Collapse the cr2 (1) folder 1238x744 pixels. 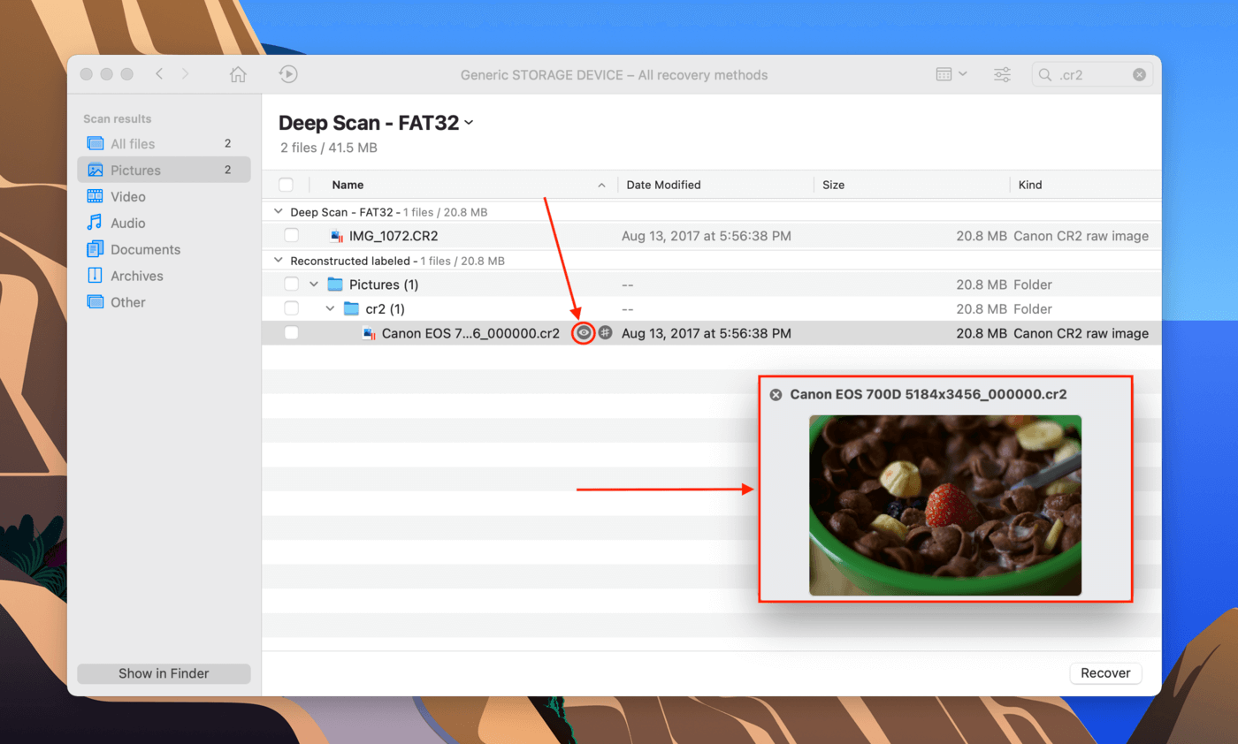coord(330,308)
